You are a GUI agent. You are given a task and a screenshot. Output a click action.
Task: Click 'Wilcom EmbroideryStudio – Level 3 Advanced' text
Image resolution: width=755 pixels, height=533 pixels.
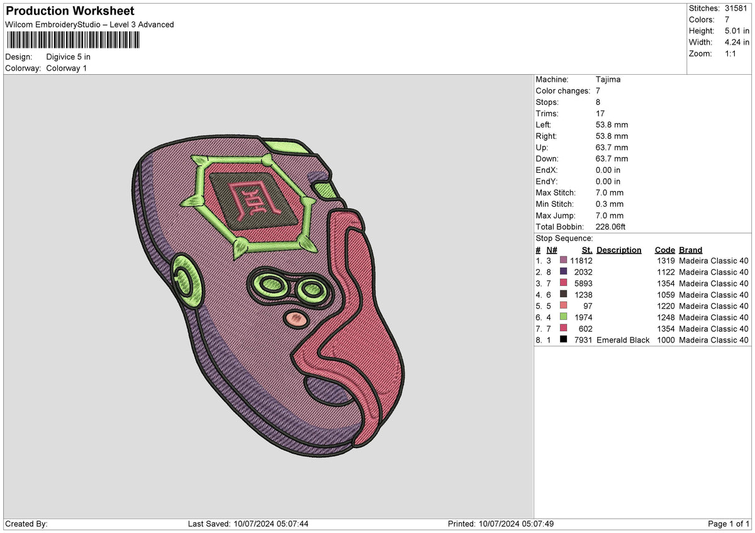(x=89, y=25)
